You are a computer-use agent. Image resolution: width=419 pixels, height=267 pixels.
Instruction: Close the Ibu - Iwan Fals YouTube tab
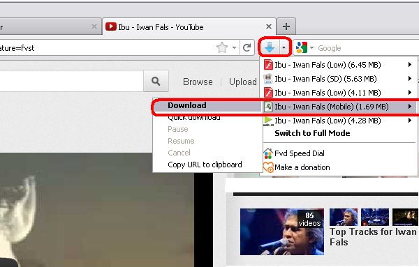[x=269, y=26]
